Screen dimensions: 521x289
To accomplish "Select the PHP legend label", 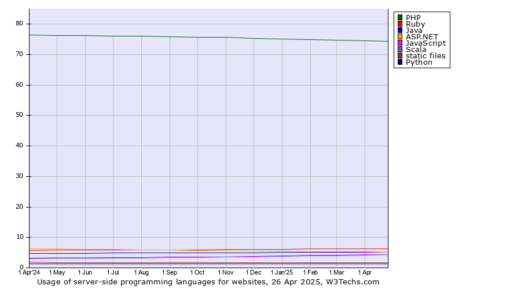I will click(x=413, y=17).
